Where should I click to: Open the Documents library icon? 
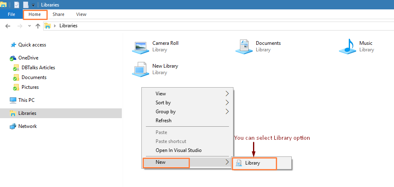click(244, 46)
